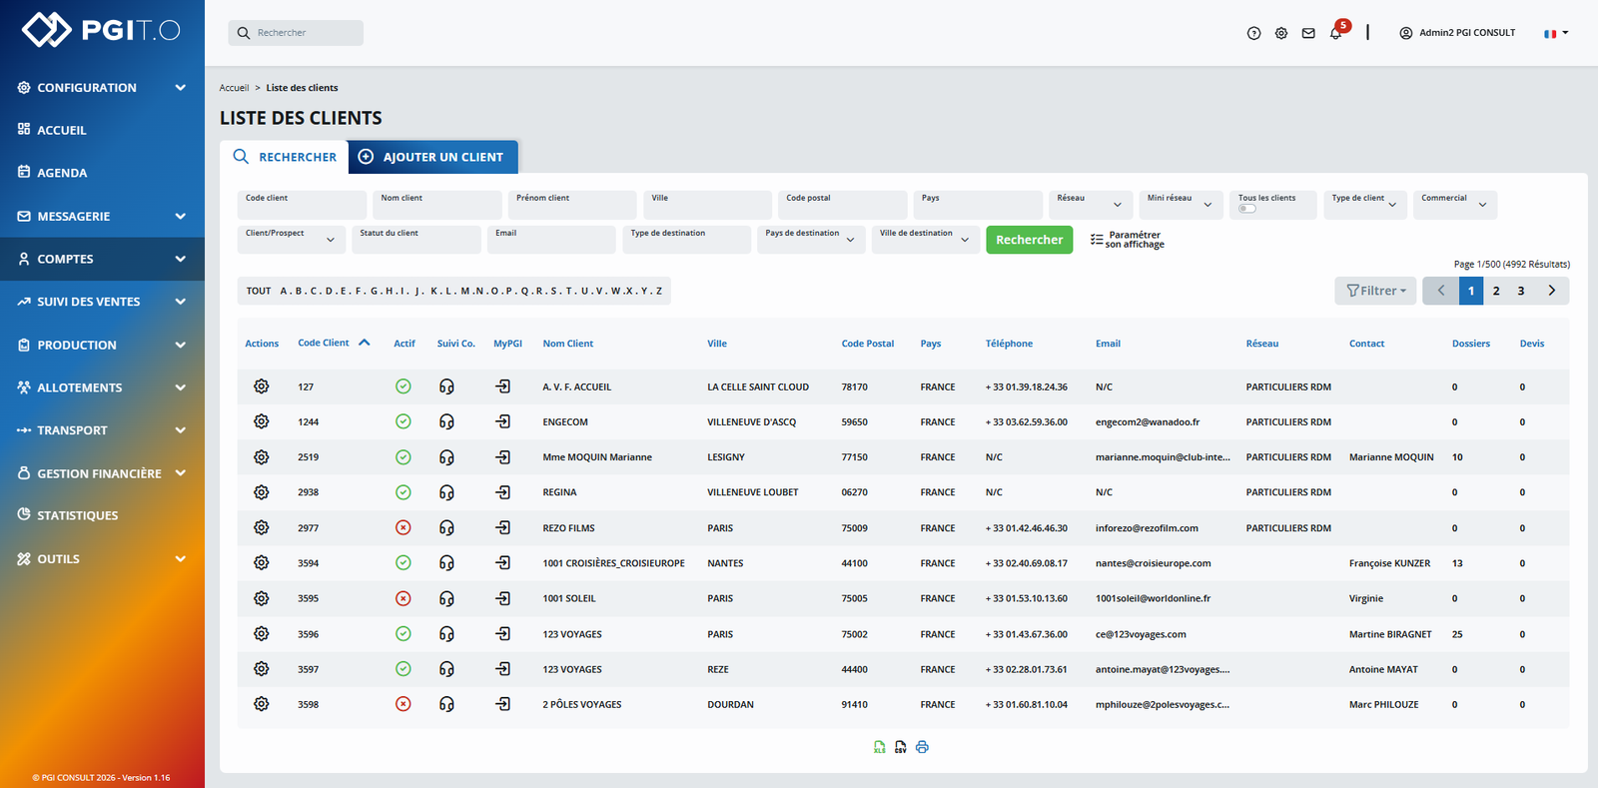Open 'Paramétrer son affichage' display settings
Image resolution: width=1598 pixels, height=788 pixels.
tap(1127, 240)
